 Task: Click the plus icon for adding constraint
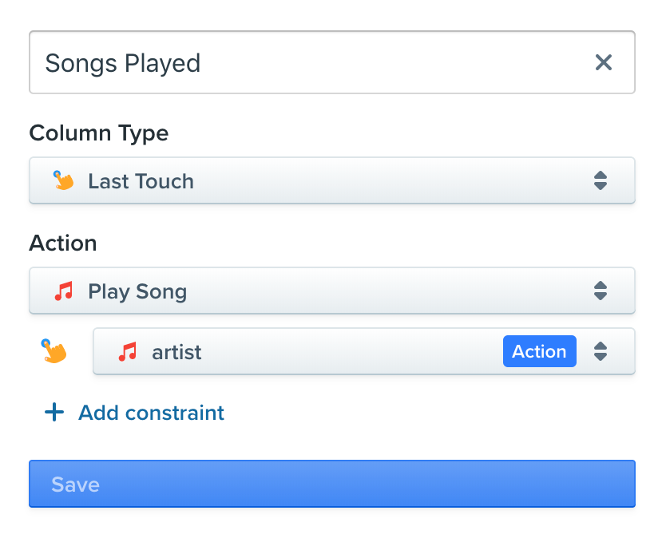point(54,413)
